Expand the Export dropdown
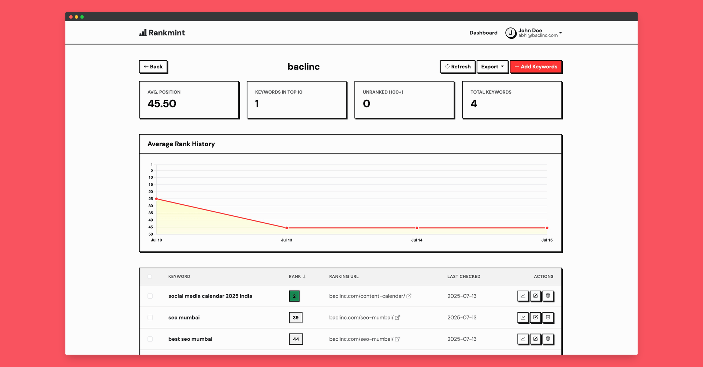703x367 pixels. point(492,67)
